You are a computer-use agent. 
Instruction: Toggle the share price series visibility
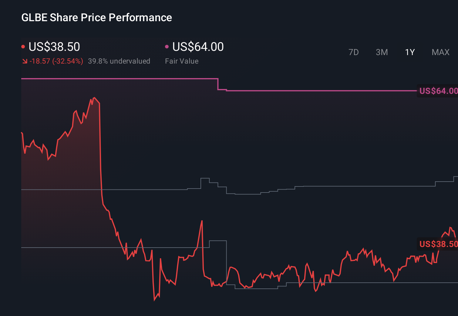pos(23,46)
